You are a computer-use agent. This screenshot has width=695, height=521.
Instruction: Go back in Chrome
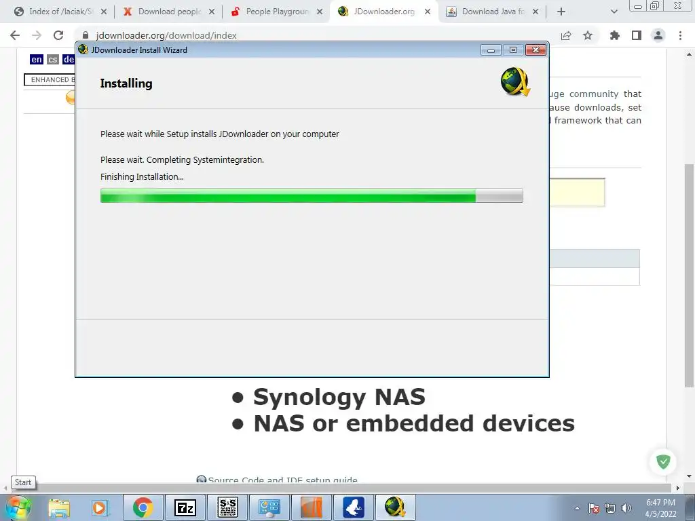click(15, 35)
